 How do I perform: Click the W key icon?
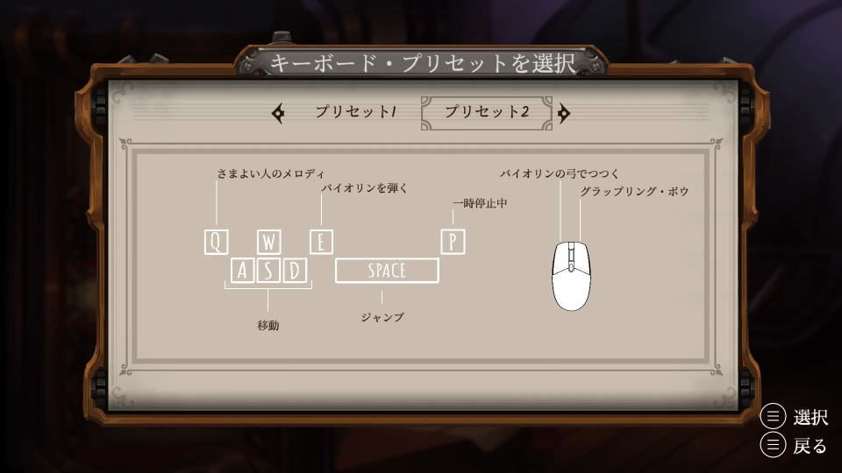[268, 242]
